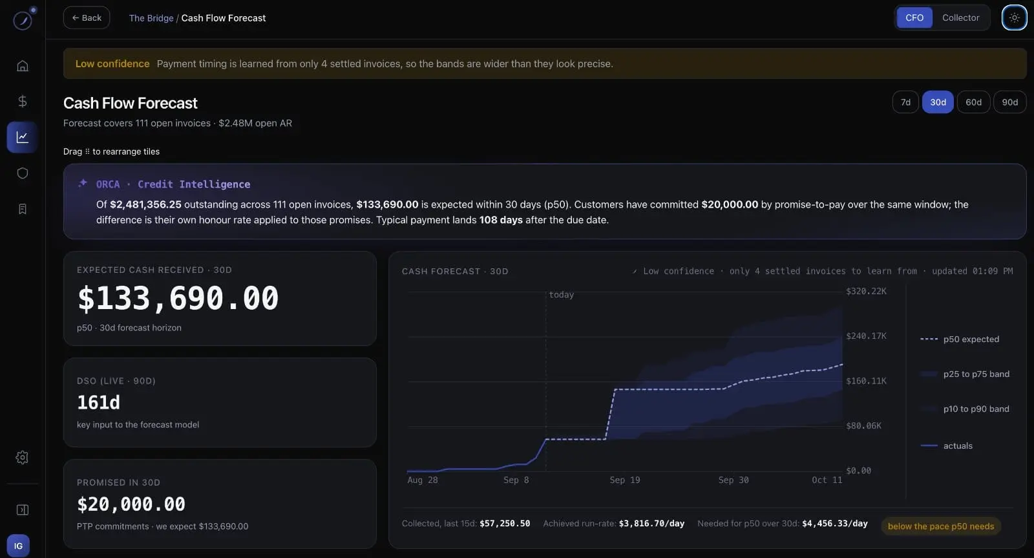
Task: Click the p10 to p90 band legend
Action: pos(965,409)
